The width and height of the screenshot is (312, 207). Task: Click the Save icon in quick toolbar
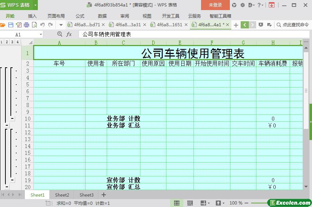(x=11, y=25)
